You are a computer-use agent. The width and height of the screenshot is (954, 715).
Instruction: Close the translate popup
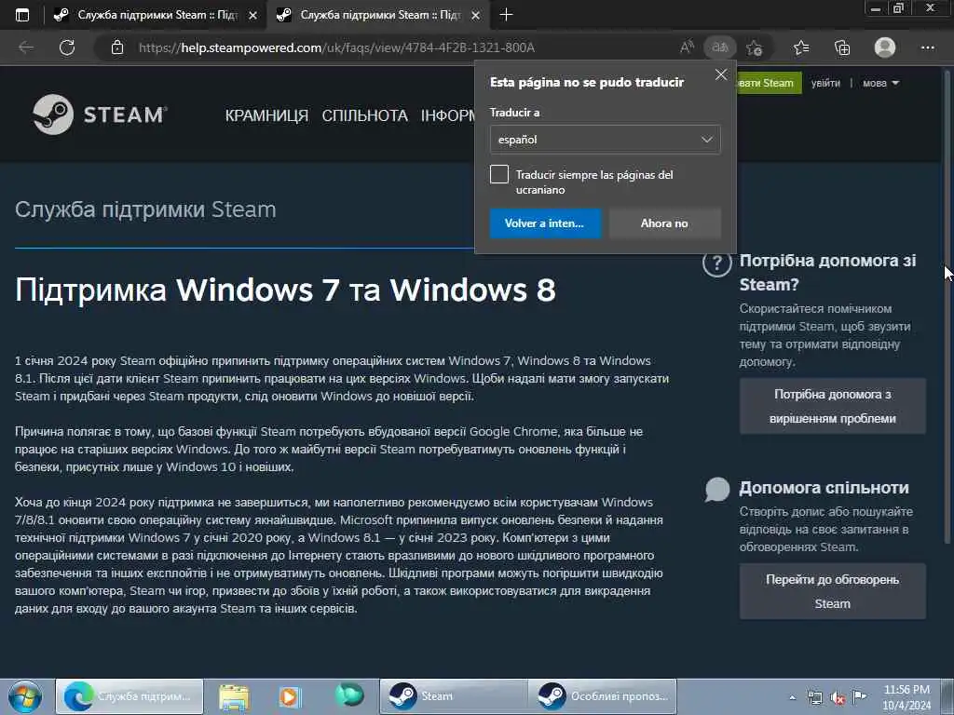[x=721, y=74]
